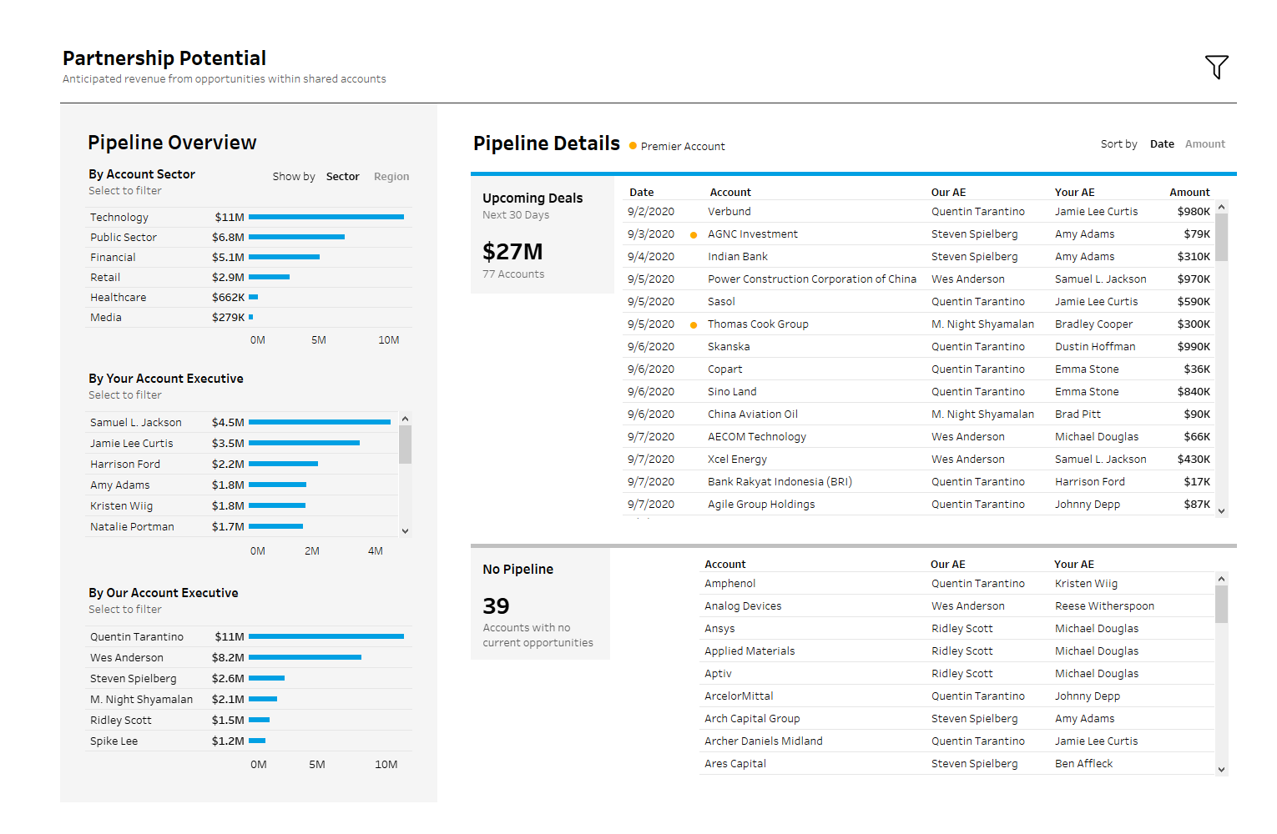Click the Premier Account legend dot
This screenshot has width=1277, height=834.
coord(633,145)
